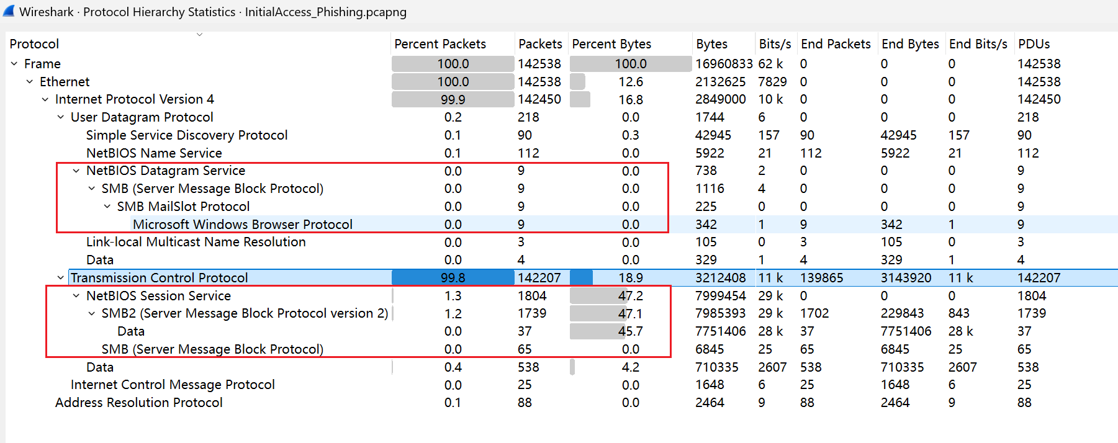The image size is (1118, 443).
Task: Sort by the Packets column header
Action: point(540,44)
